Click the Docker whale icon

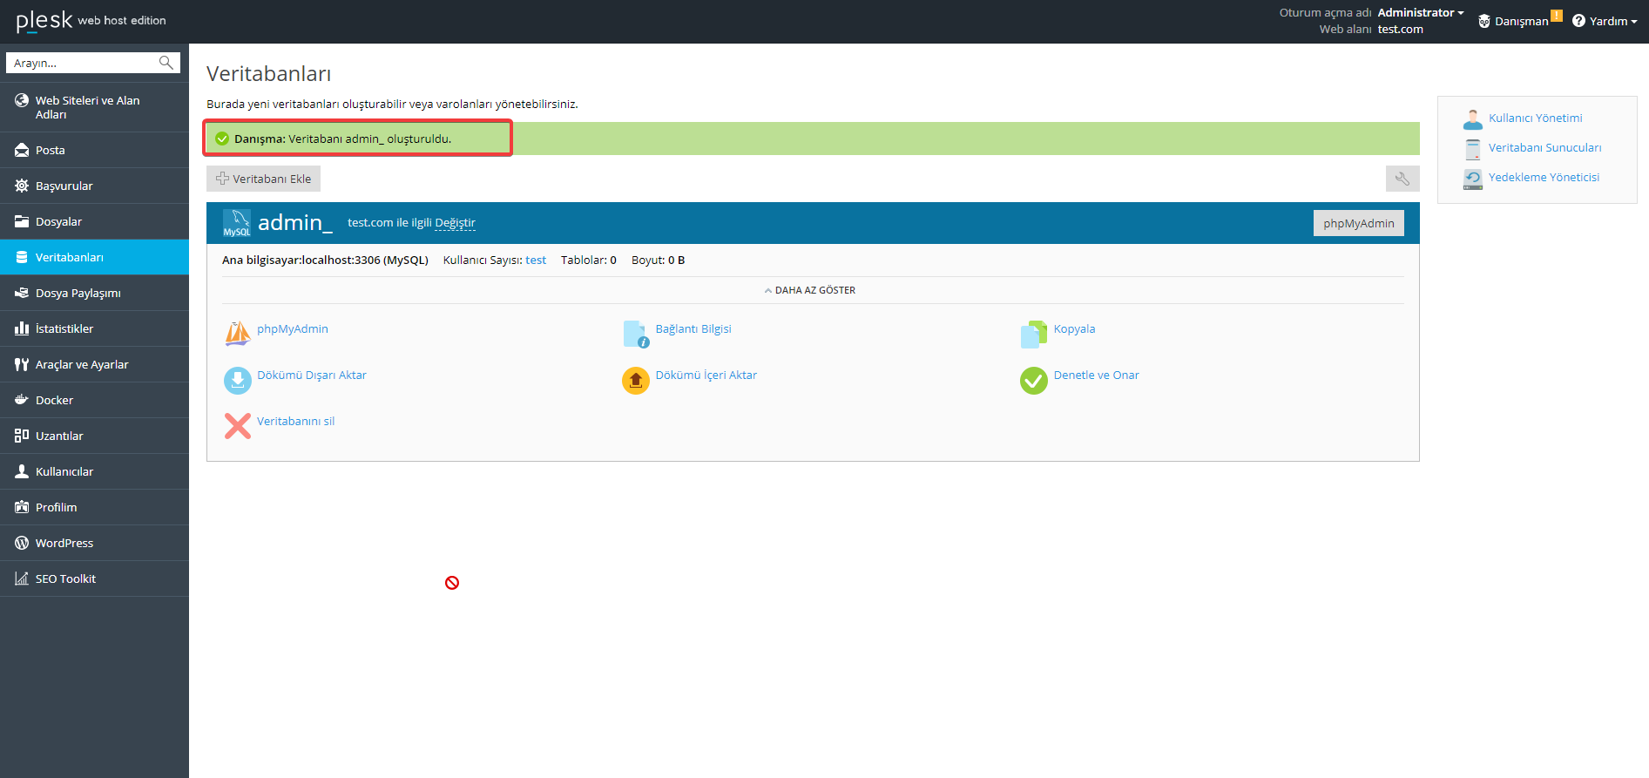click(x=22, y=400)
